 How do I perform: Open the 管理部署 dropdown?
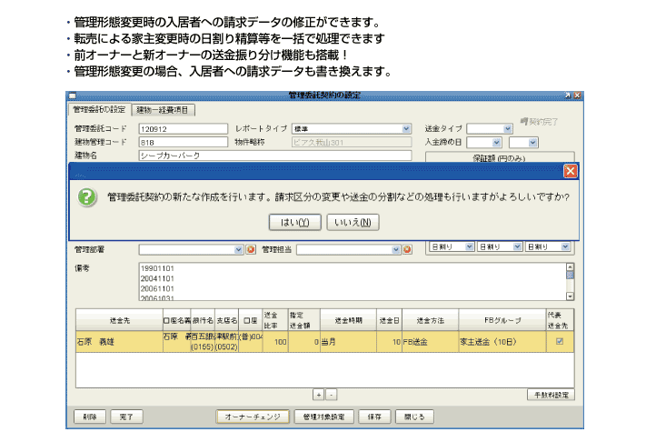pos(238,250)
